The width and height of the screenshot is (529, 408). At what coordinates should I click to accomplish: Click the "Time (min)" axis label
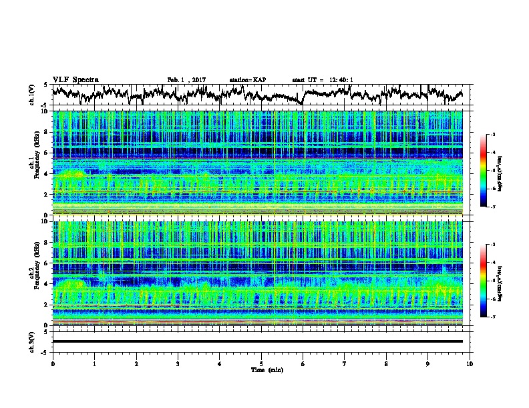267,370
